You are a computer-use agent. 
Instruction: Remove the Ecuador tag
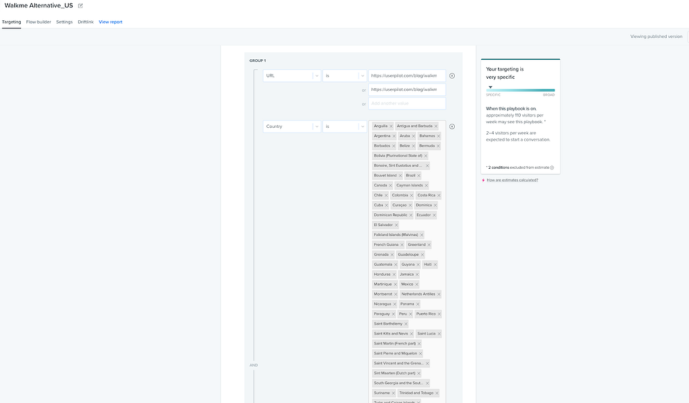click(x=434, y=215)
